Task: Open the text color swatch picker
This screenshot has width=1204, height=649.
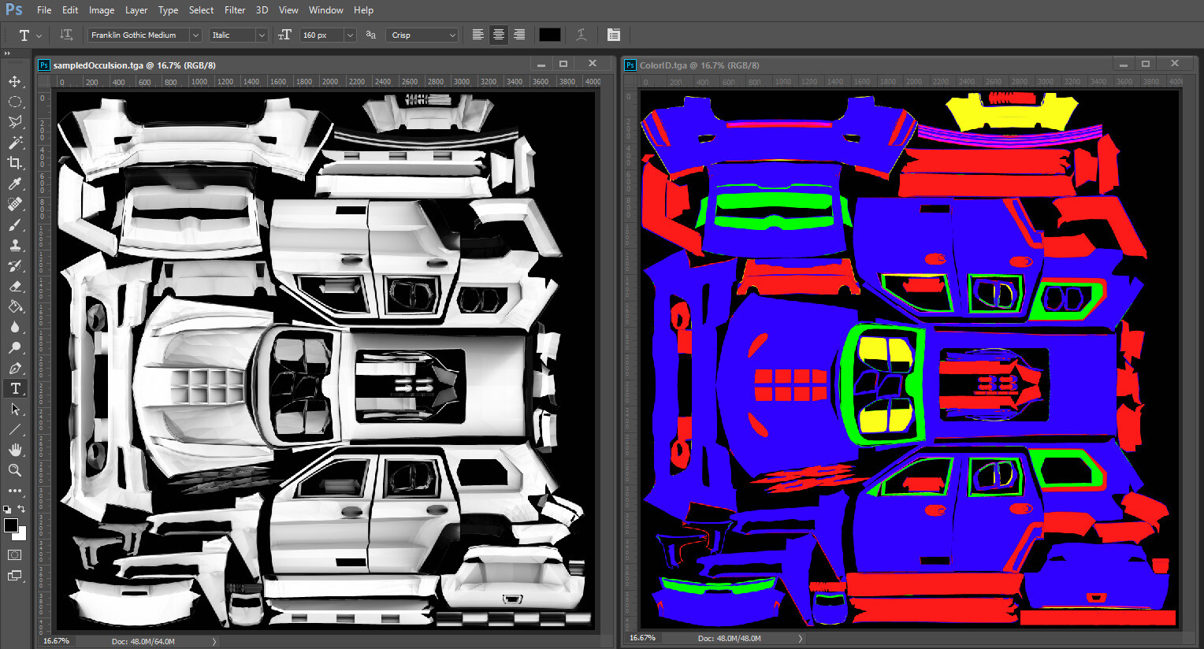Action: [549, 35]
